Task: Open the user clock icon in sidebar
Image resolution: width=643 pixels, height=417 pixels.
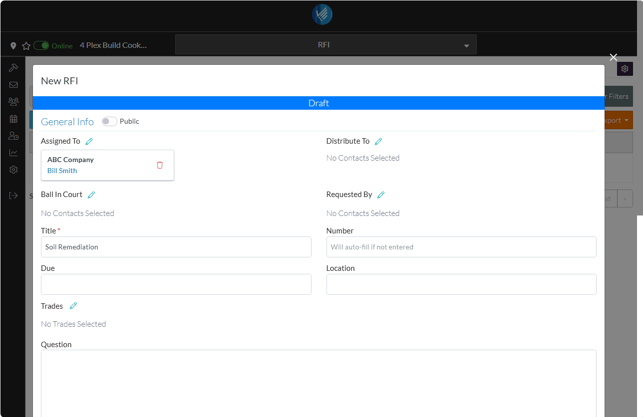Action: coord(13,136)
